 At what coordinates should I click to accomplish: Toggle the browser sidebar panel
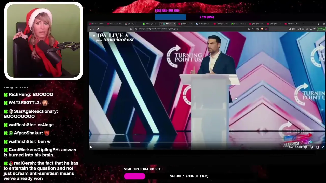tap(303, 29)
